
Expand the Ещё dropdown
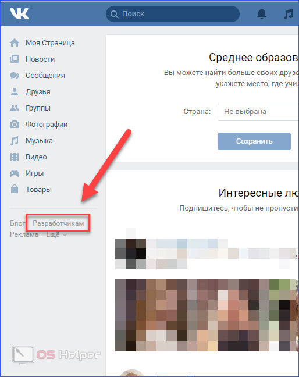[56, 234]
